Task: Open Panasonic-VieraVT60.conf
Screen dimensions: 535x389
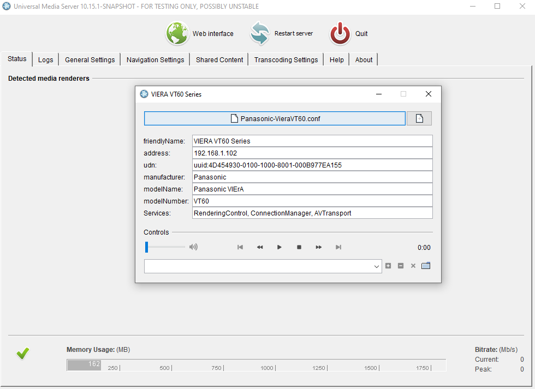Action: [275, 118]
